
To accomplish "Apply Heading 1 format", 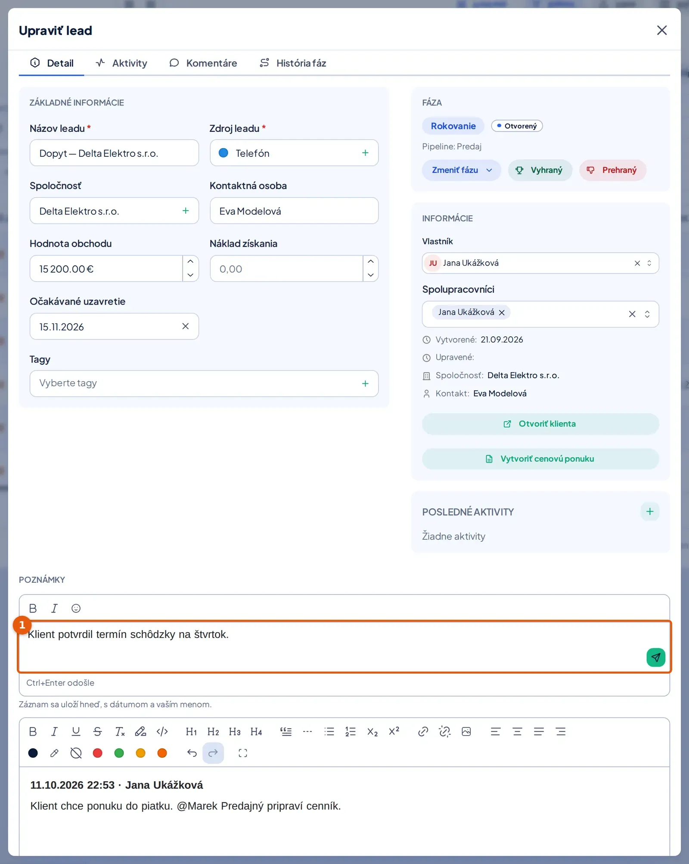I will click(x=191, y=731).
